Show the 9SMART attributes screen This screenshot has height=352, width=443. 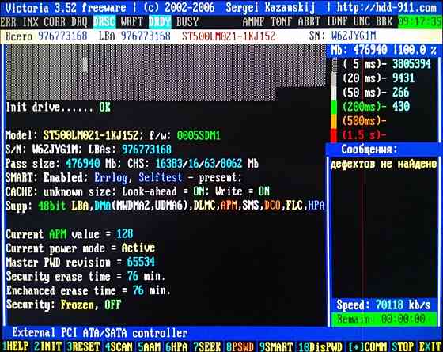tap(276, 346)
